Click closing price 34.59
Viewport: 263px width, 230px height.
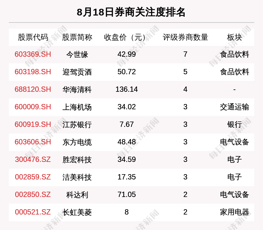[x=127, y=159]
